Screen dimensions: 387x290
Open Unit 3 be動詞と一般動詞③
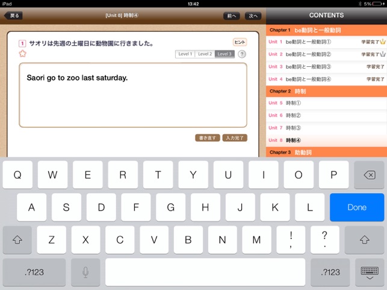pos(326,67)
